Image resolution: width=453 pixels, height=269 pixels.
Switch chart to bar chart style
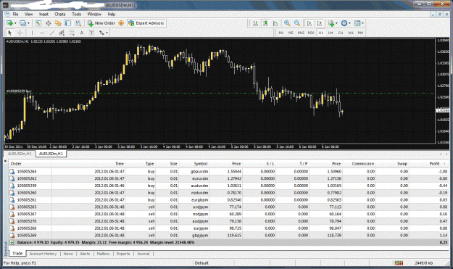click(x=255, y=23)
